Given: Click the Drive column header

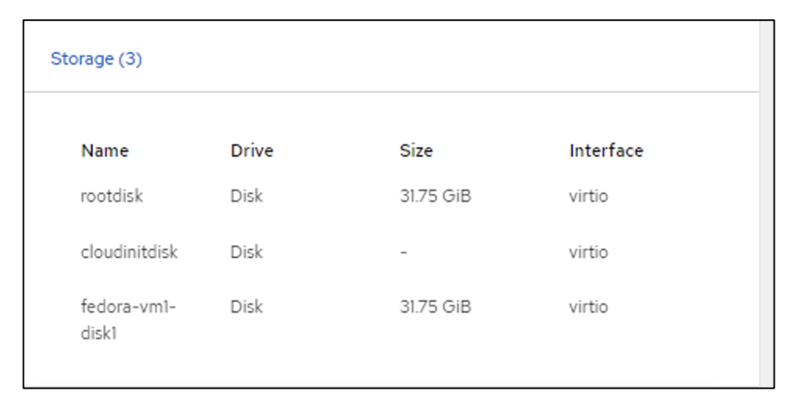Looking at the screenshot, I should tap(252, 151).
